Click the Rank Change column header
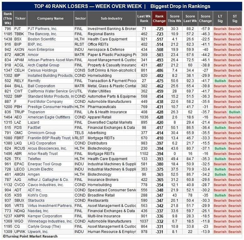Image resolution: width=244 pixels, height=240 pixels. click(x=159, y=19)
